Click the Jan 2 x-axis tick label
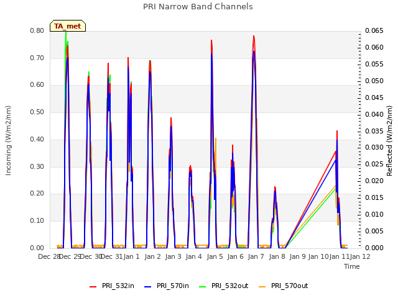398x298 pixels. point(152,256)
